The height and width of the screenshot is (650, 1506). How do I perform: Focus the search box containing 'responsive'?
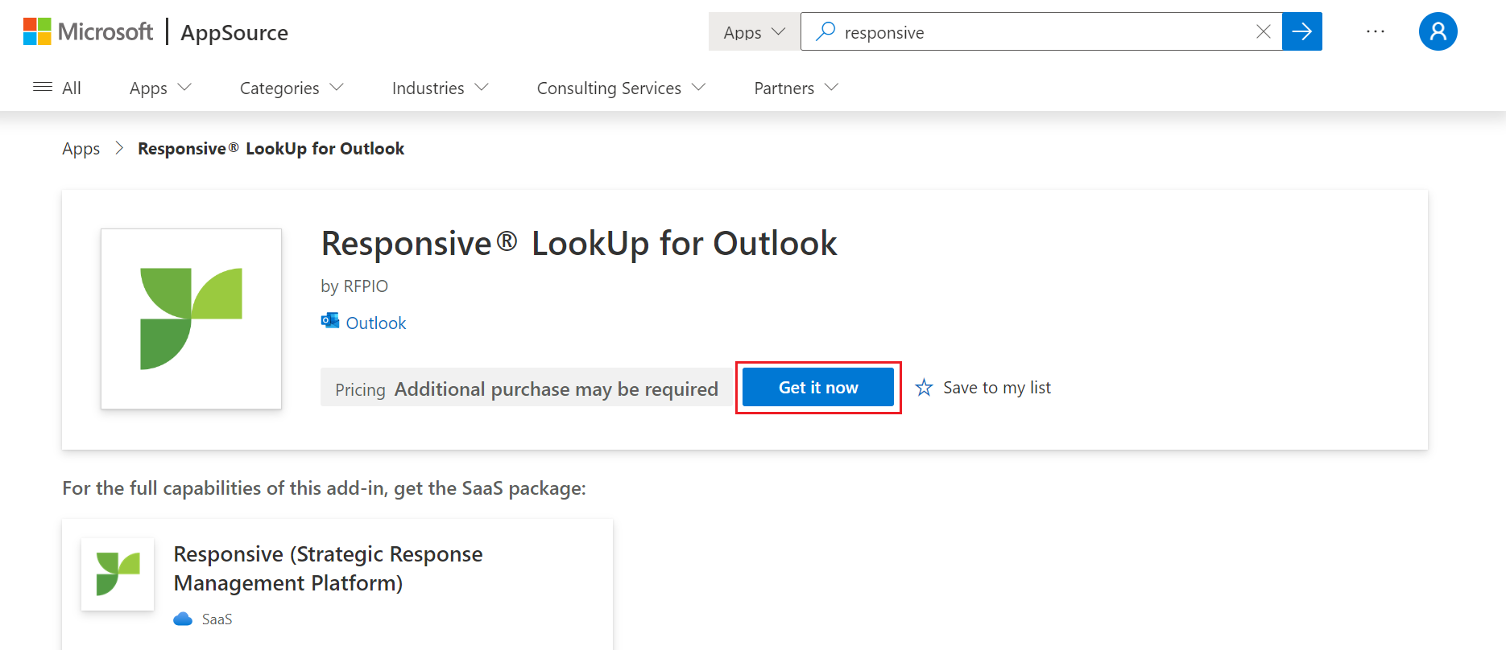(1041, 31)
